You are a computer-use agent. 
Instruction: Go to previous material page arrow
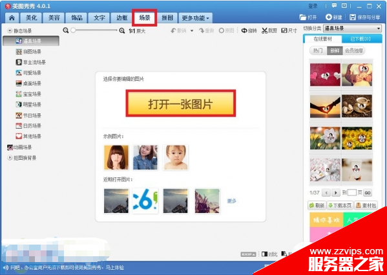point(326,193)
